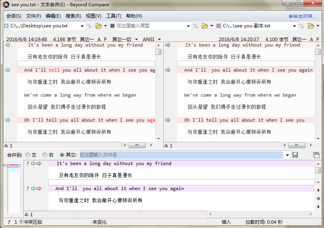Click the output pane layout icon
This screenshot has width=324, height=228.
pyautogui.click(x=316, y=155)
